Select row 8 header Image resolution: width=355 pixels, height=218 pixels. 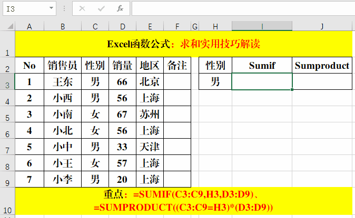pos(7,163)
